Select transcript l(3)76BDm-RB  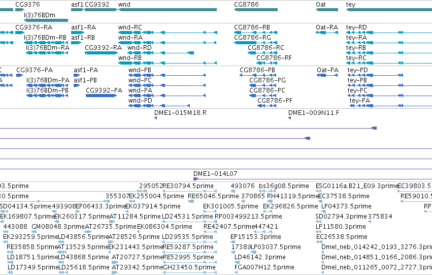point(45,38)
